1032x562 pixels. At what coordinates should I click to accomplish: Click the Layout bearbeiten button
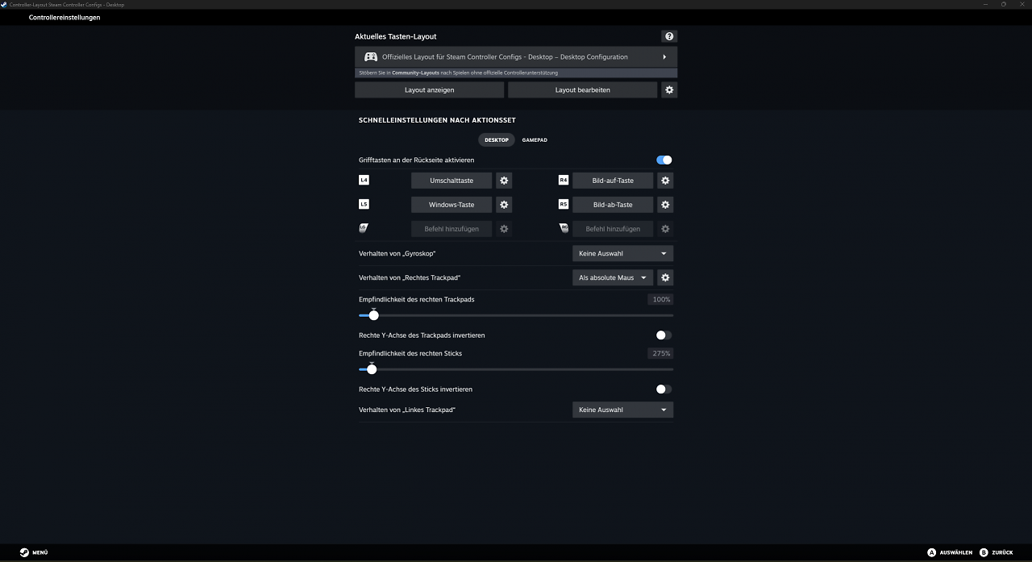click(582, 90)
